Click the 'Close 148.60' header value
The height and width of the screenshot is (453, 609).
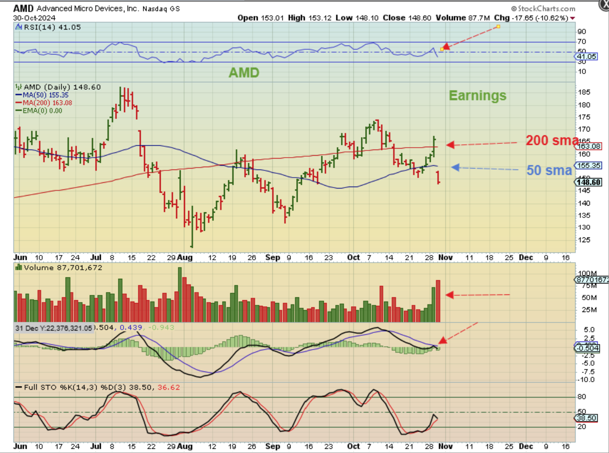pyautogui.click(x=407, y=18)
